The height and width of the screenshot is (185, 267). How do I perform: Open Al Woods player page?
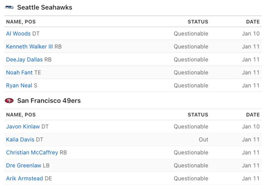[18, 34]
